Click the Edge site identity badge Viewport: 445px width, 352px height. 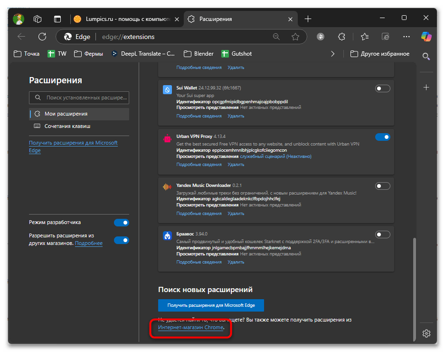click(77, 37)
